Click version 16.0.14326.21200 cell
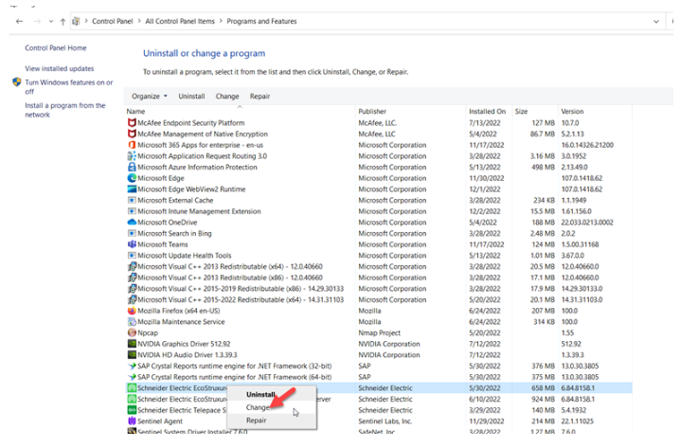 (x=587, y=145)
